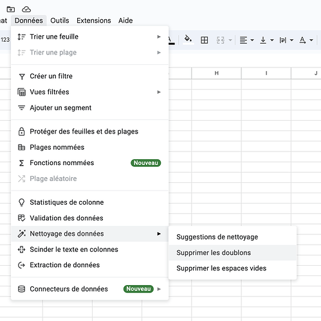The width and height of the screenshot is (321, 321).
Task: Expand Nettoyage des données submenu arrow
Action: pyautogui.click(x=159, y=234)
